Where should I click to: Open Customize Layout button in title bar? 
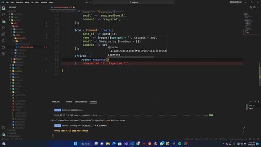241,2
